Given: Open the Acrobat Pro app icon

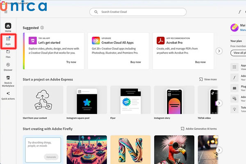Looking at the screenshot, I should point(161,41).
